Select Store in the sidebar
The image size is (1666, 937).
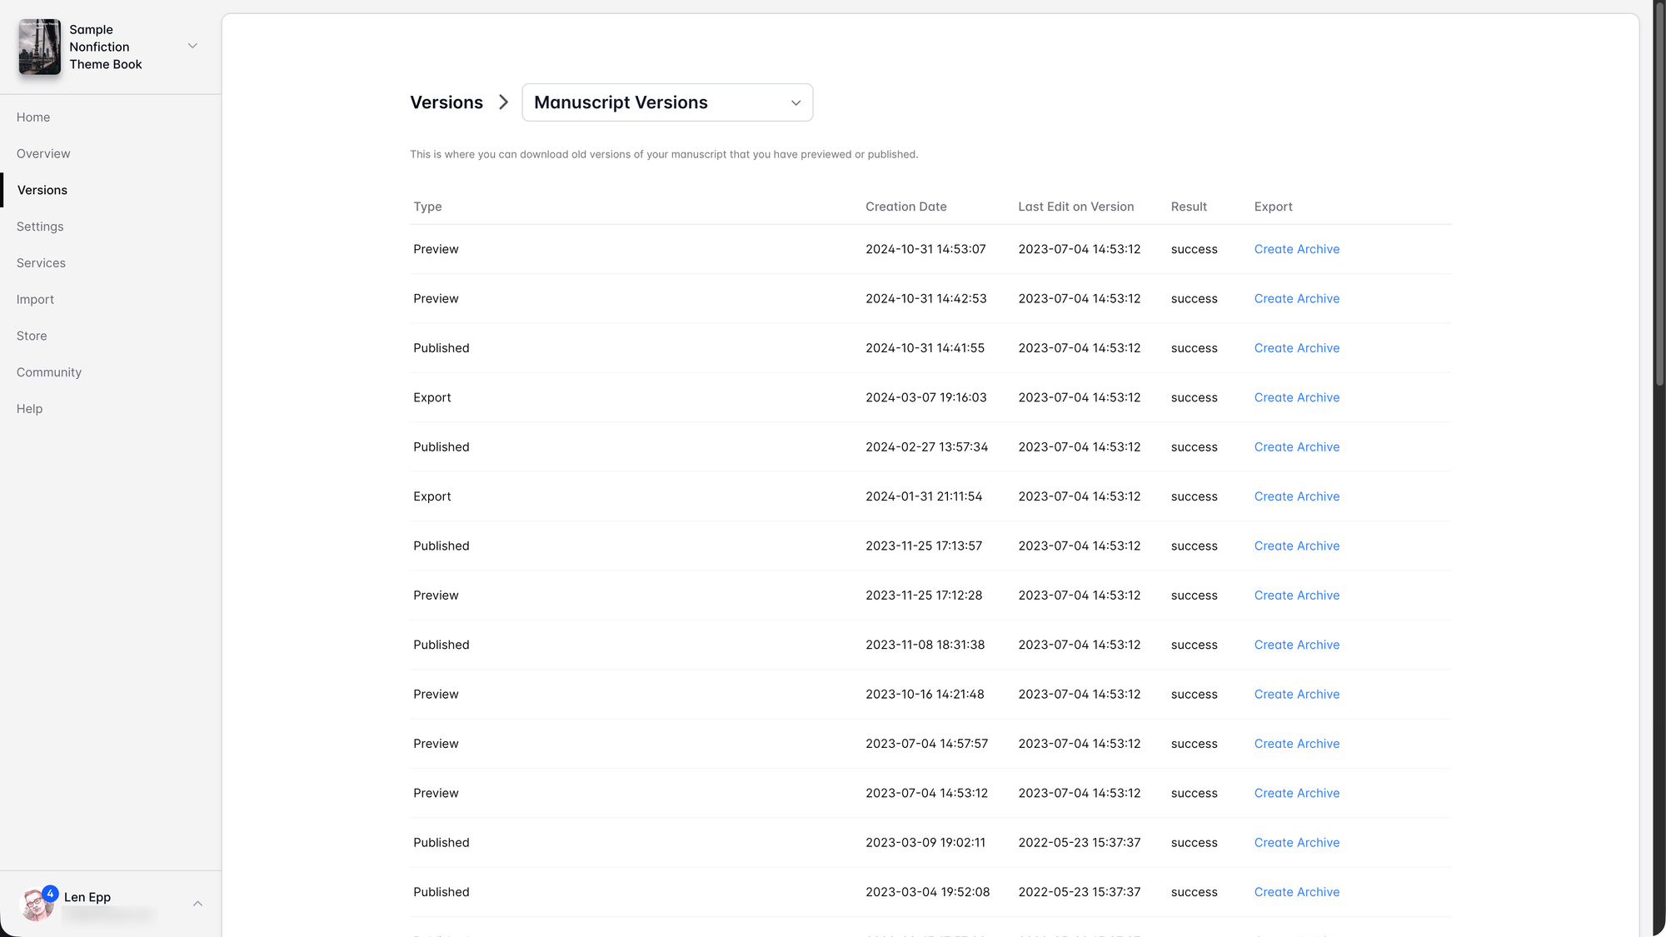coord(32,336)
